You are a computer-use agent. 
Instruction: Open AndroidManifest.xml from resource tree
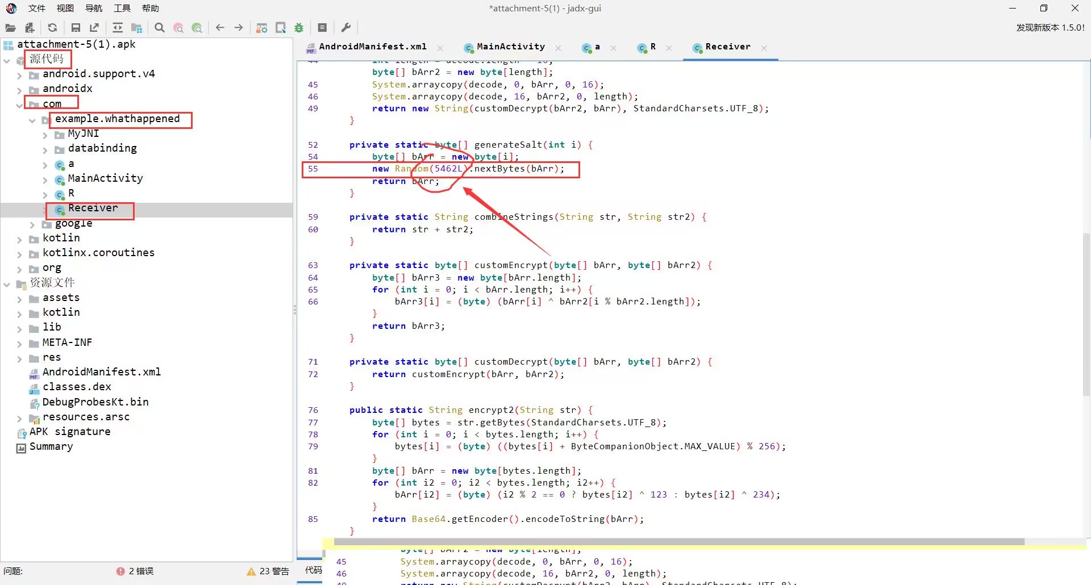[101, 372]
